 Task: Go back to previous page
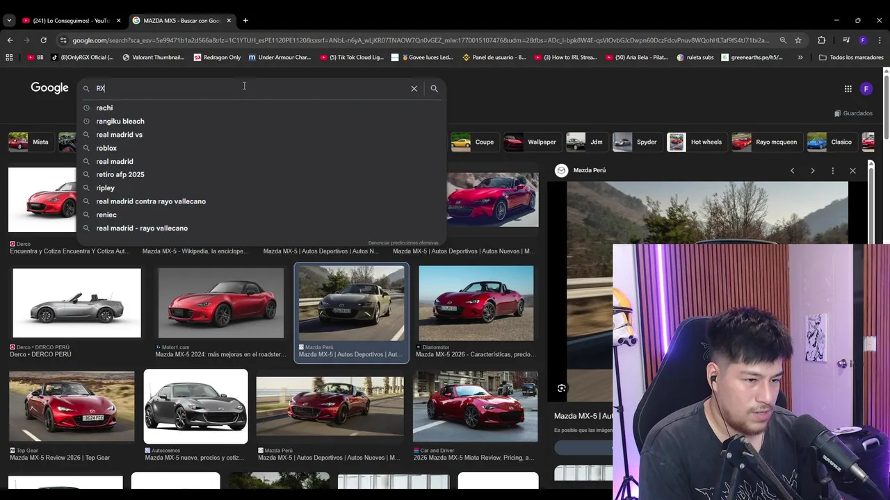10,40
